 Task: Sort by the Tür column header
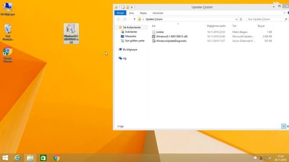[234, 26]
